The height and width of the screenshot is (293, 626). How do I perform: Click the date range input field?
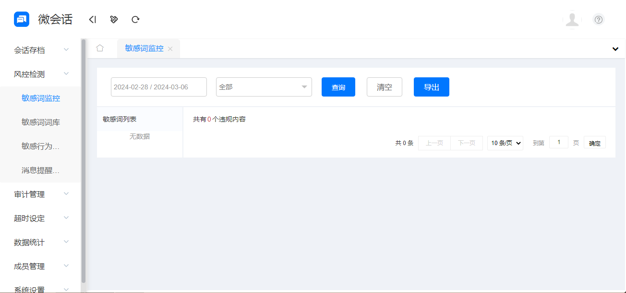coord(158,87)
